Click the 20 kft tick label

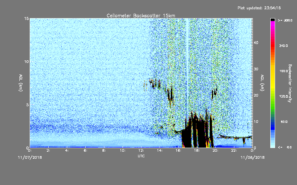click(x=256, y=95)
